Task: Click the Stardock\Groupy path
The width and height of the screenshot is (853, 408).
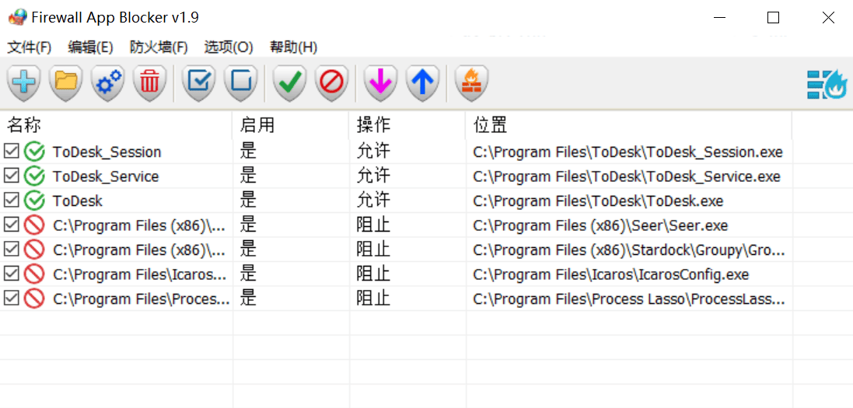Action: [629, 250]
